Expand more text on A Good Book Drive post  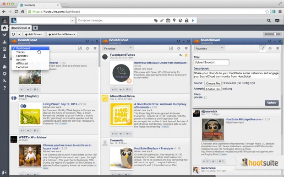point(165,127)
